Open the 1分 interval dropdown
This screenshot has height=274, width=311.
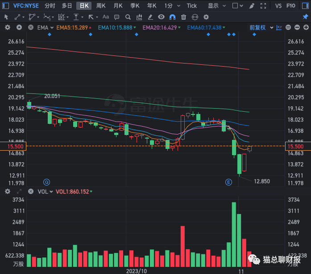[171, 6]
